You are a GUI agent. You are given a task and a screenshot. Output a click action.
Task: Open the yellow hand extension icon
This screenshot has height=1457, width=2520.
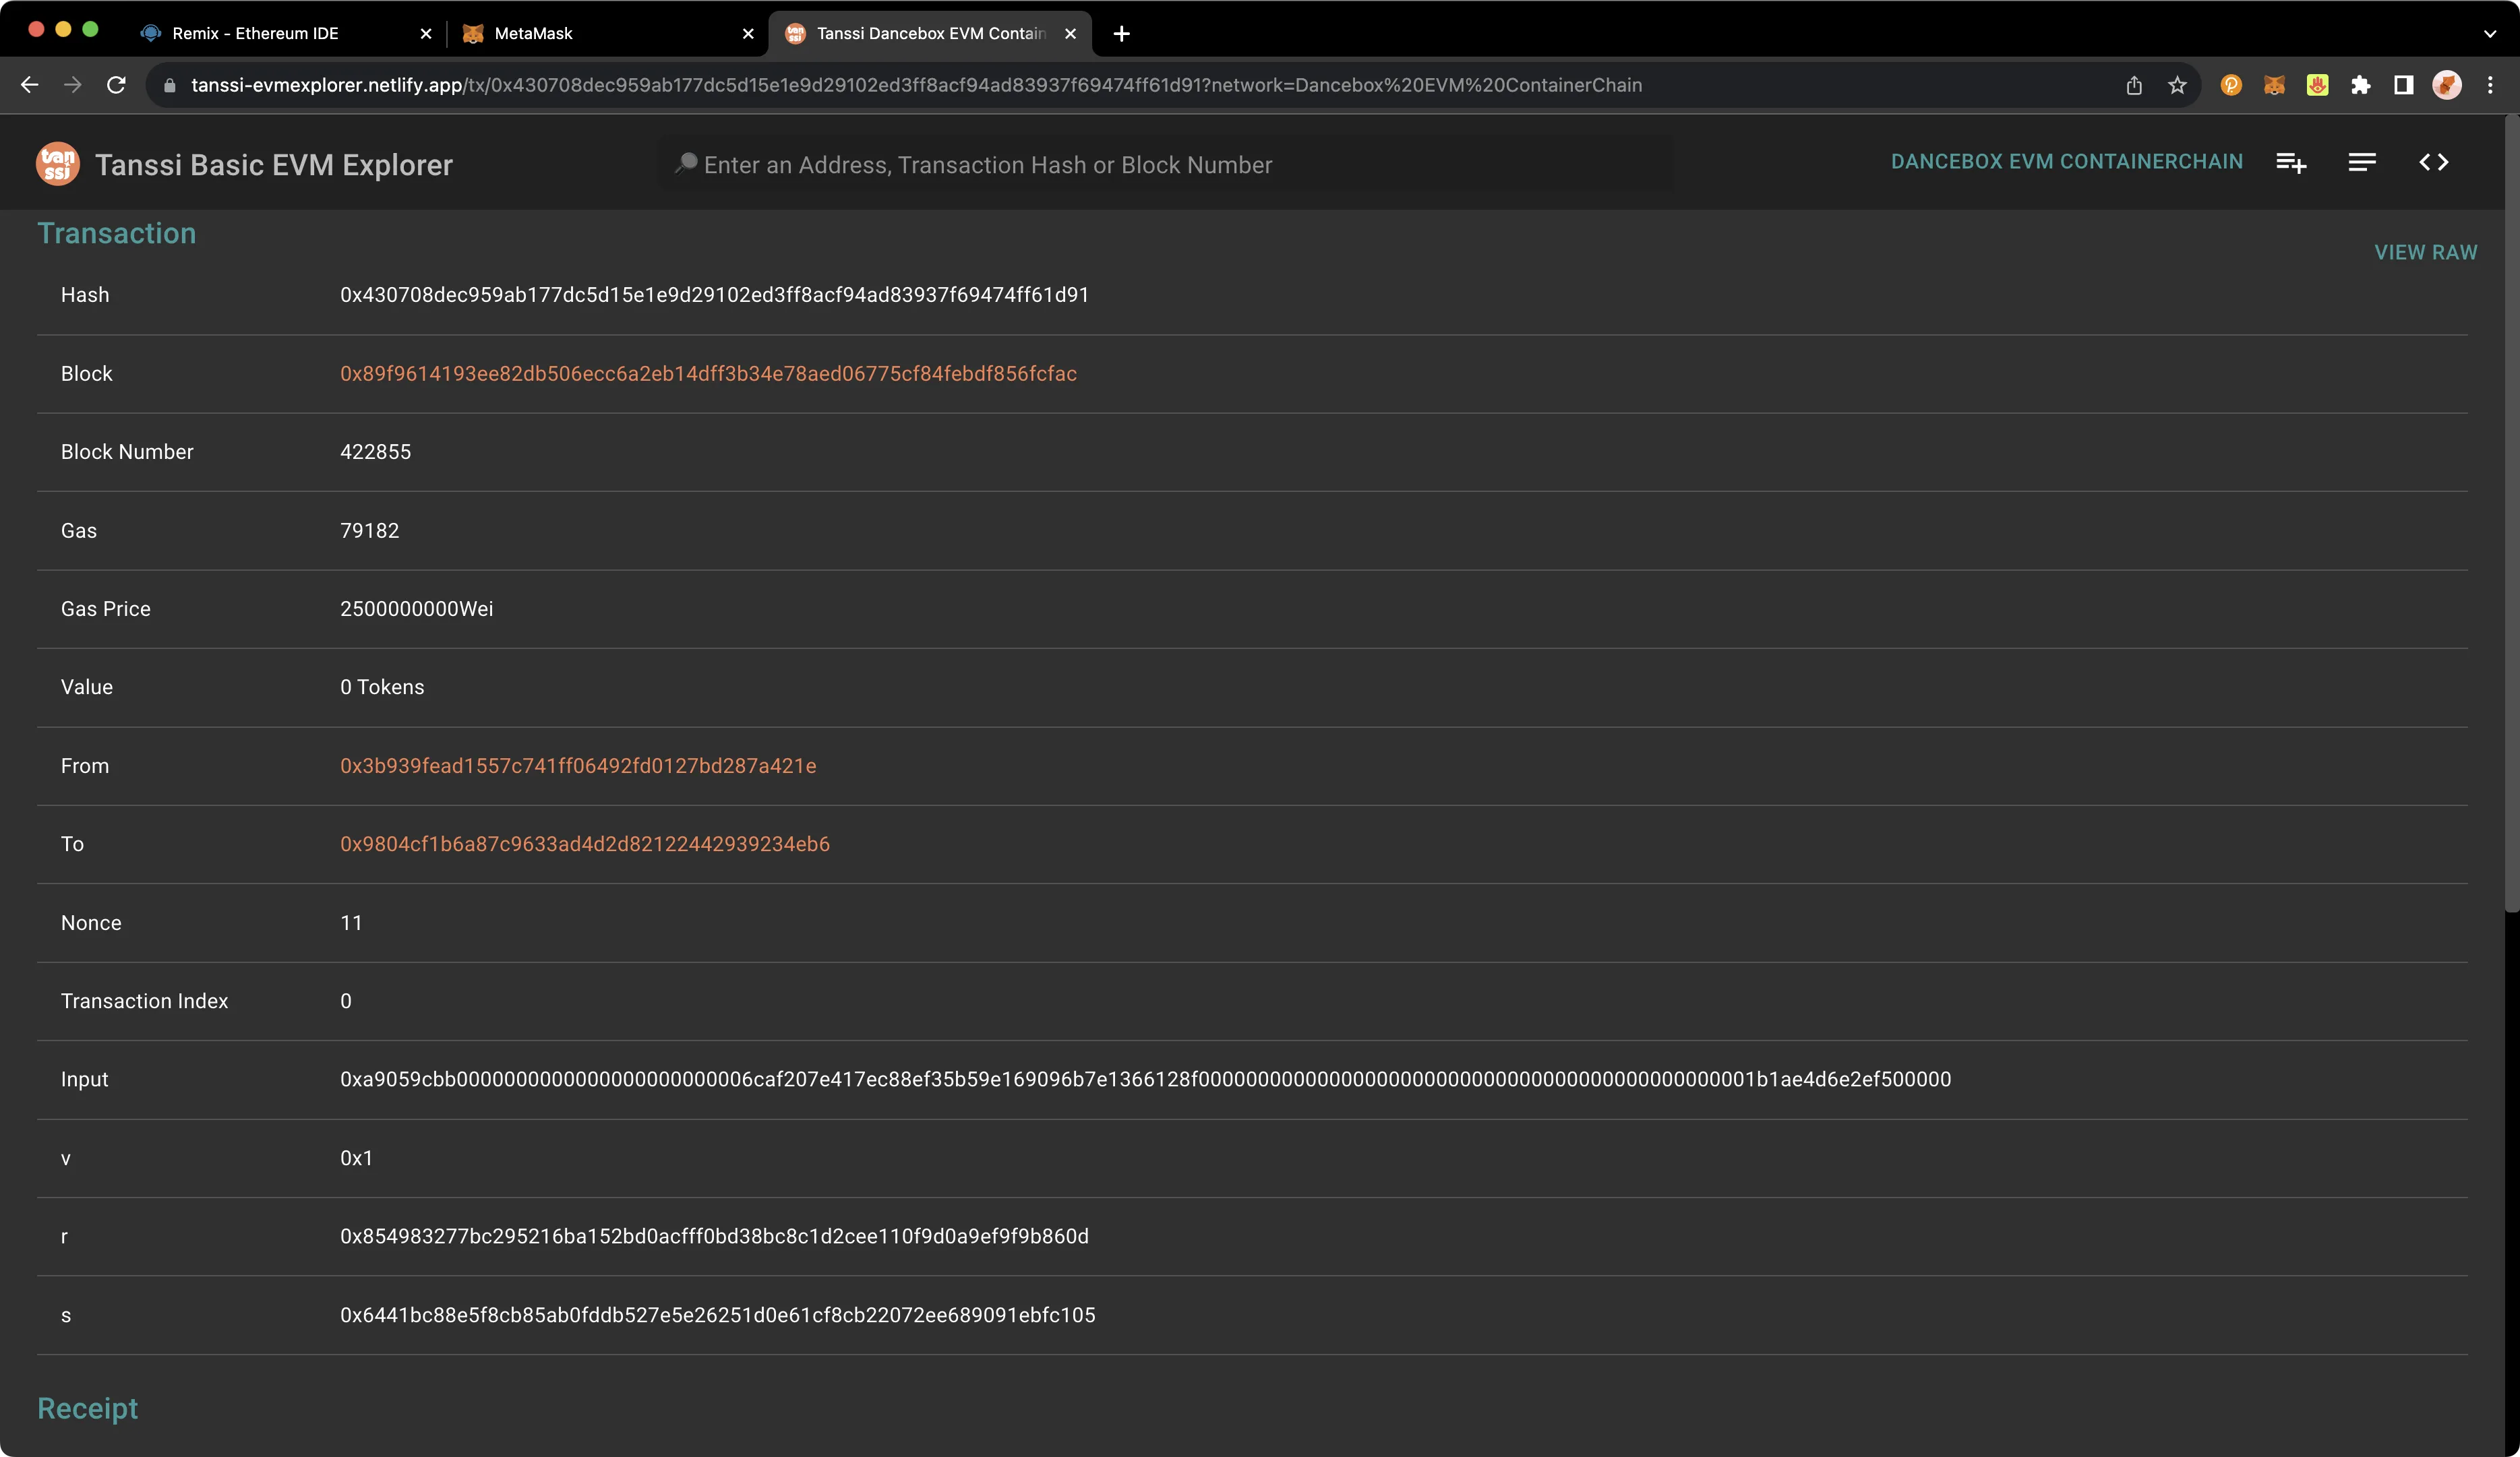(x=2317, y=85)
